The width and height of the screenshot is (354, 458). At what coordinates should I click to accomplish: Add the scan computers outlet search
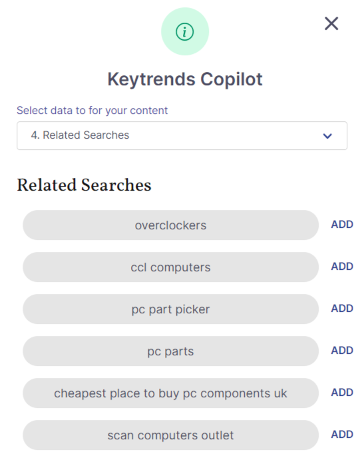point(342,435)
